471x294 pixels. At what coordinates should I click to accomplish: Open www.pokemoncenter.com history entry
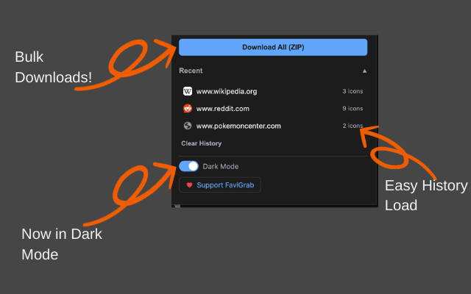point(273,126)
